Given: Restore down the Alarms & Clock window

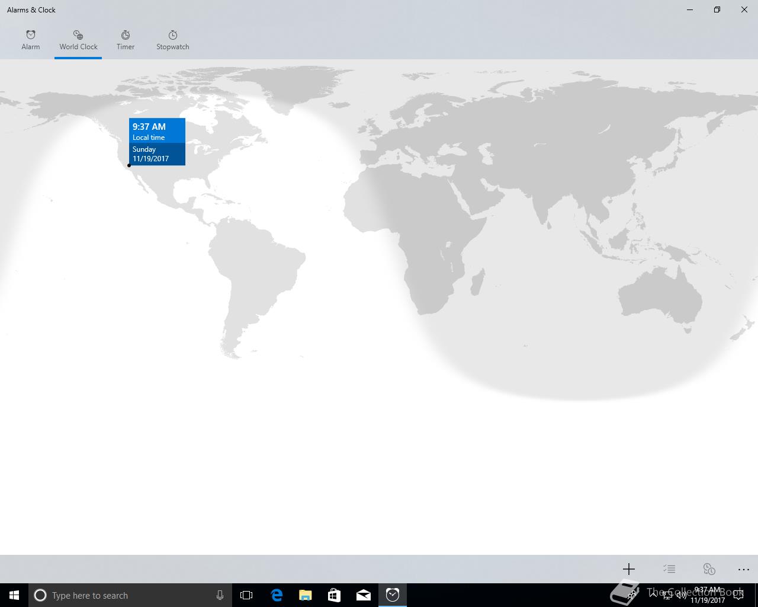Looking at the screenshot, I should click(717, 9).
